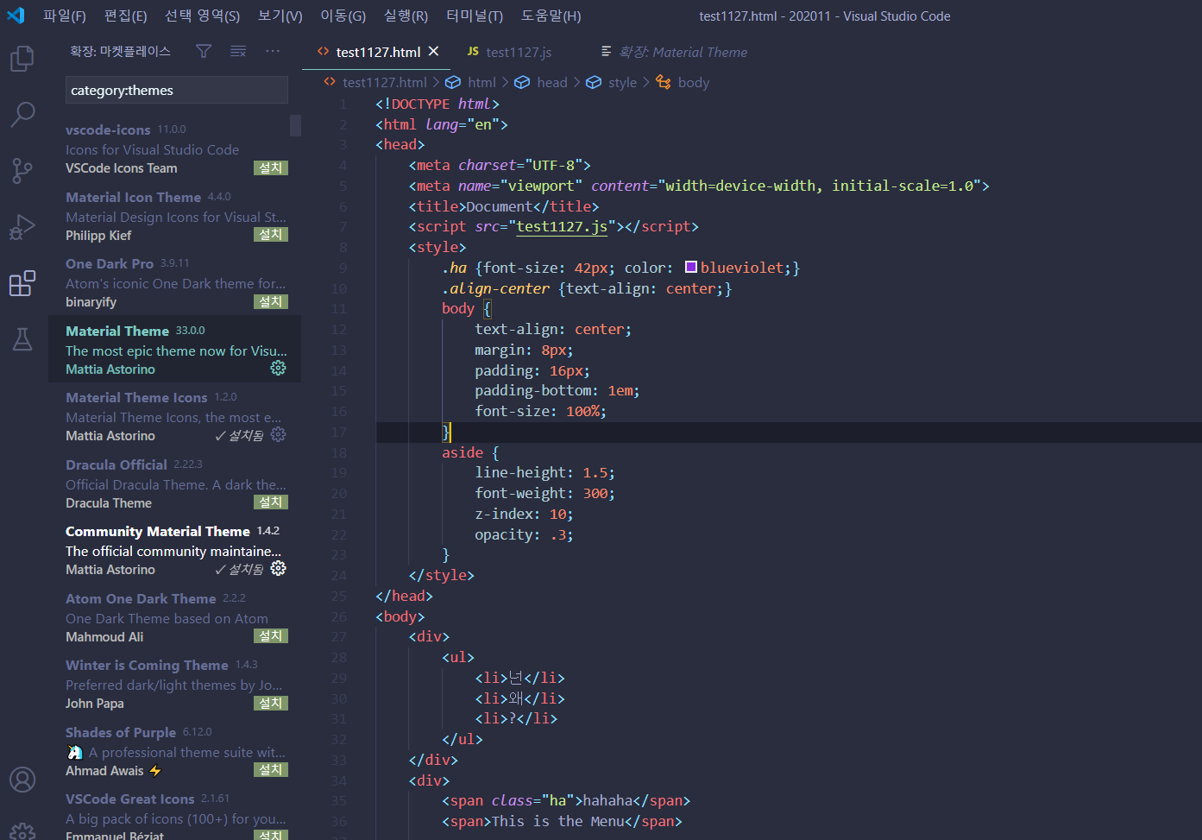Click style breadcrumb segment
Image resolution: width=1202 pixels, height=840 pixels.
(622, 82)
